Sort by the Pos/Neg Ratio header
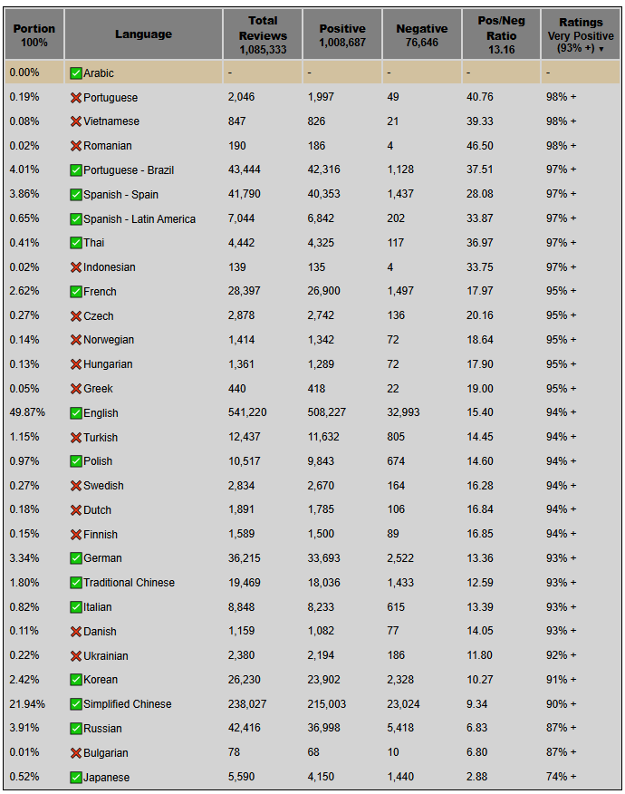Image resolution: width=625 pixels, height=794 pixels. coord(501,34)
